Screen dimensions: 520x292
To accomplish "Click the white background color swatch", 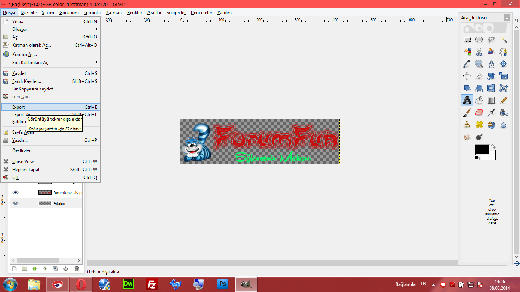I will pyautogui.click(x=492, y=157).
